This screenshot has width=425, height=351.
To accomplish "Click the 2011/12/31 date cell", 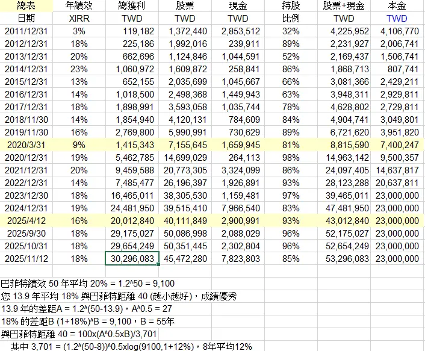I will [x=25, y=31].
